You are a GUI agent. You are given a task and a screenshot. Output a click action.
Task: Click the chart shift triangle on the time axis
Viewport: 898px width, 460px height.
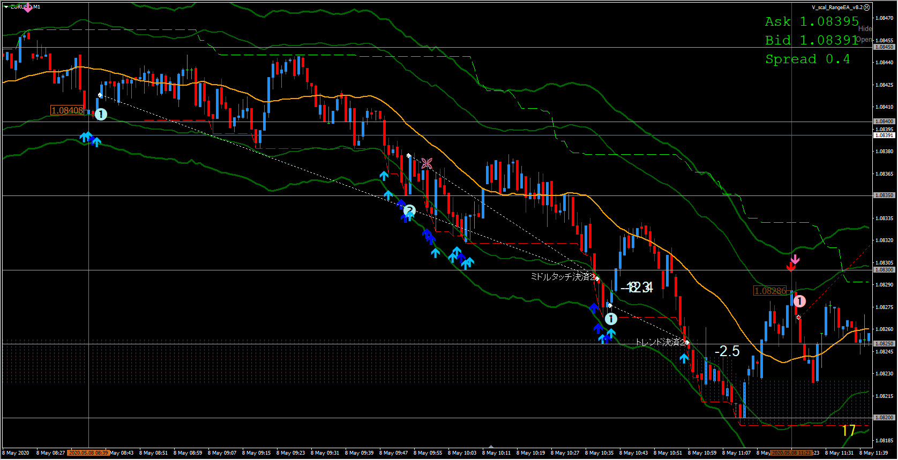point(491,446)
